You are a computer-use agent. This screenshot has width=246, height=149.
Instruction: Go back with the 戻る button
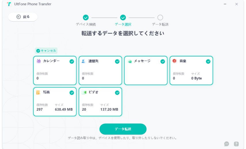[23, 17]
